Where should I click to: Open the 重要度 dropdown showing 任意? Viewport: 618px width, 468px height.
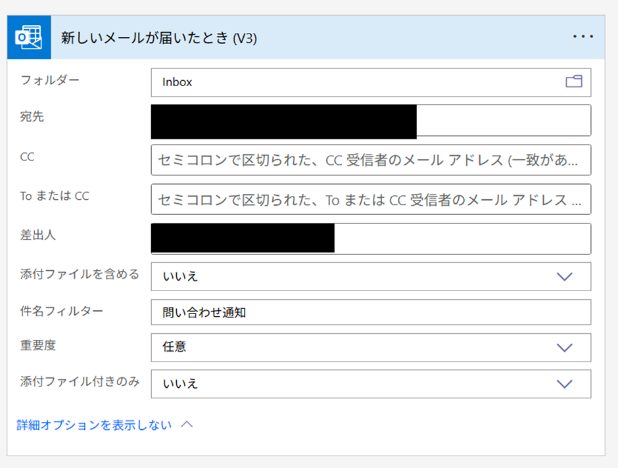[x=371, y=348]
